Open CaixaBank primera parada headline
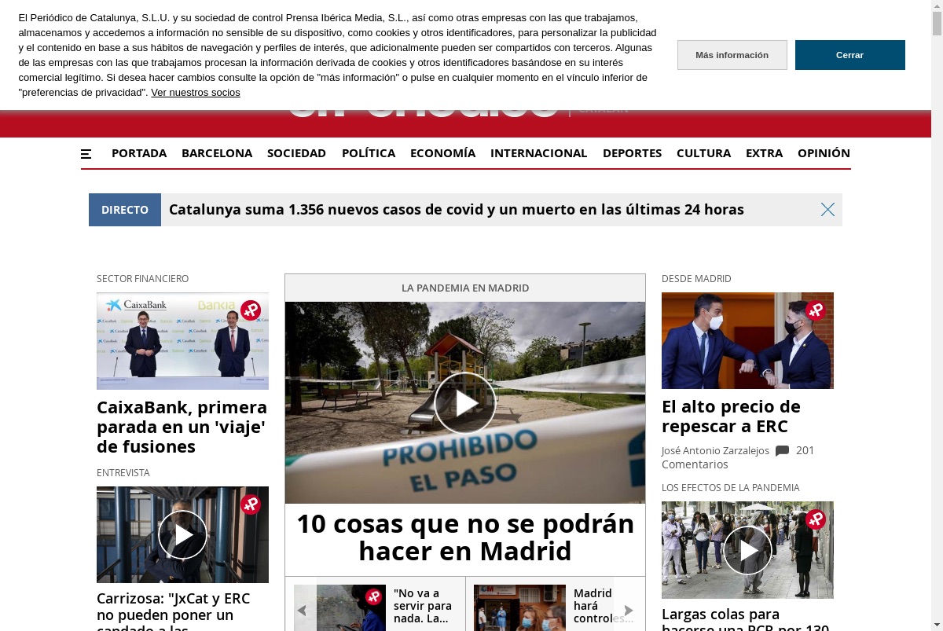This screenshot has height=631, width=943. [x=182, y=427]
